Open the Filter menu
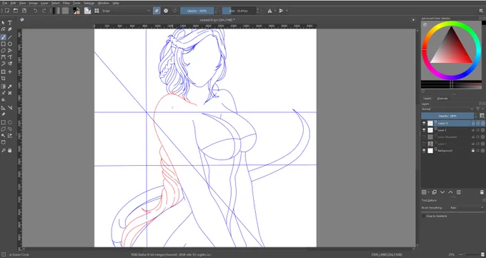486x258 pixels. coord(66,3)
